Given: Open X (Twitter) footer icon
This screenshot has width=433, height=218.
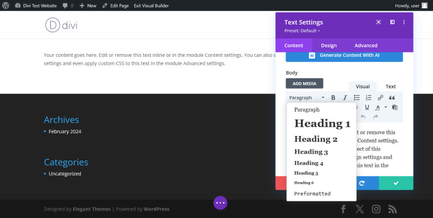Looking at the screenshot, I should click(x=360, y=209).
